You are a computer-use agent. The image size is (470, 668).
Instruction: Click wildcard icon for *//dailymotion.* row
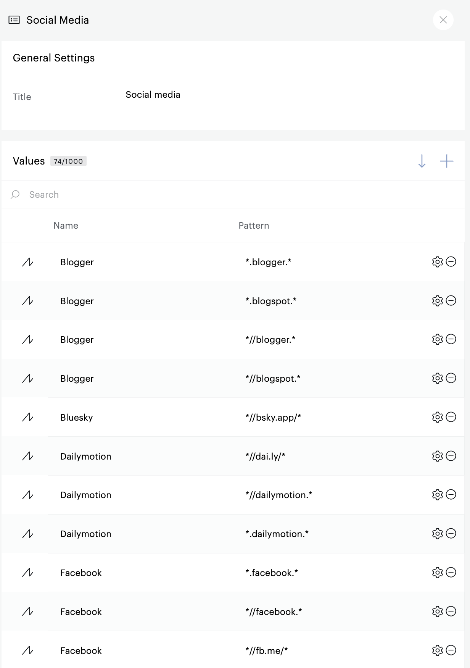tap(27, 495)
